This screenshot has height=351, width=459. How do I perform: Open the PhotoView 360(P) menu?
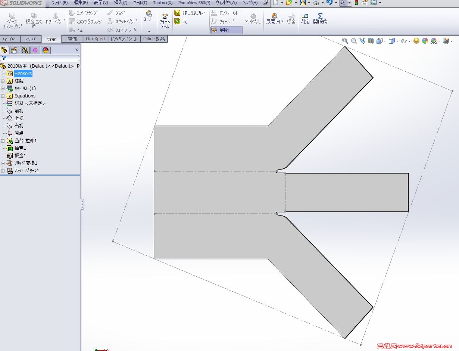coord(194,3)
